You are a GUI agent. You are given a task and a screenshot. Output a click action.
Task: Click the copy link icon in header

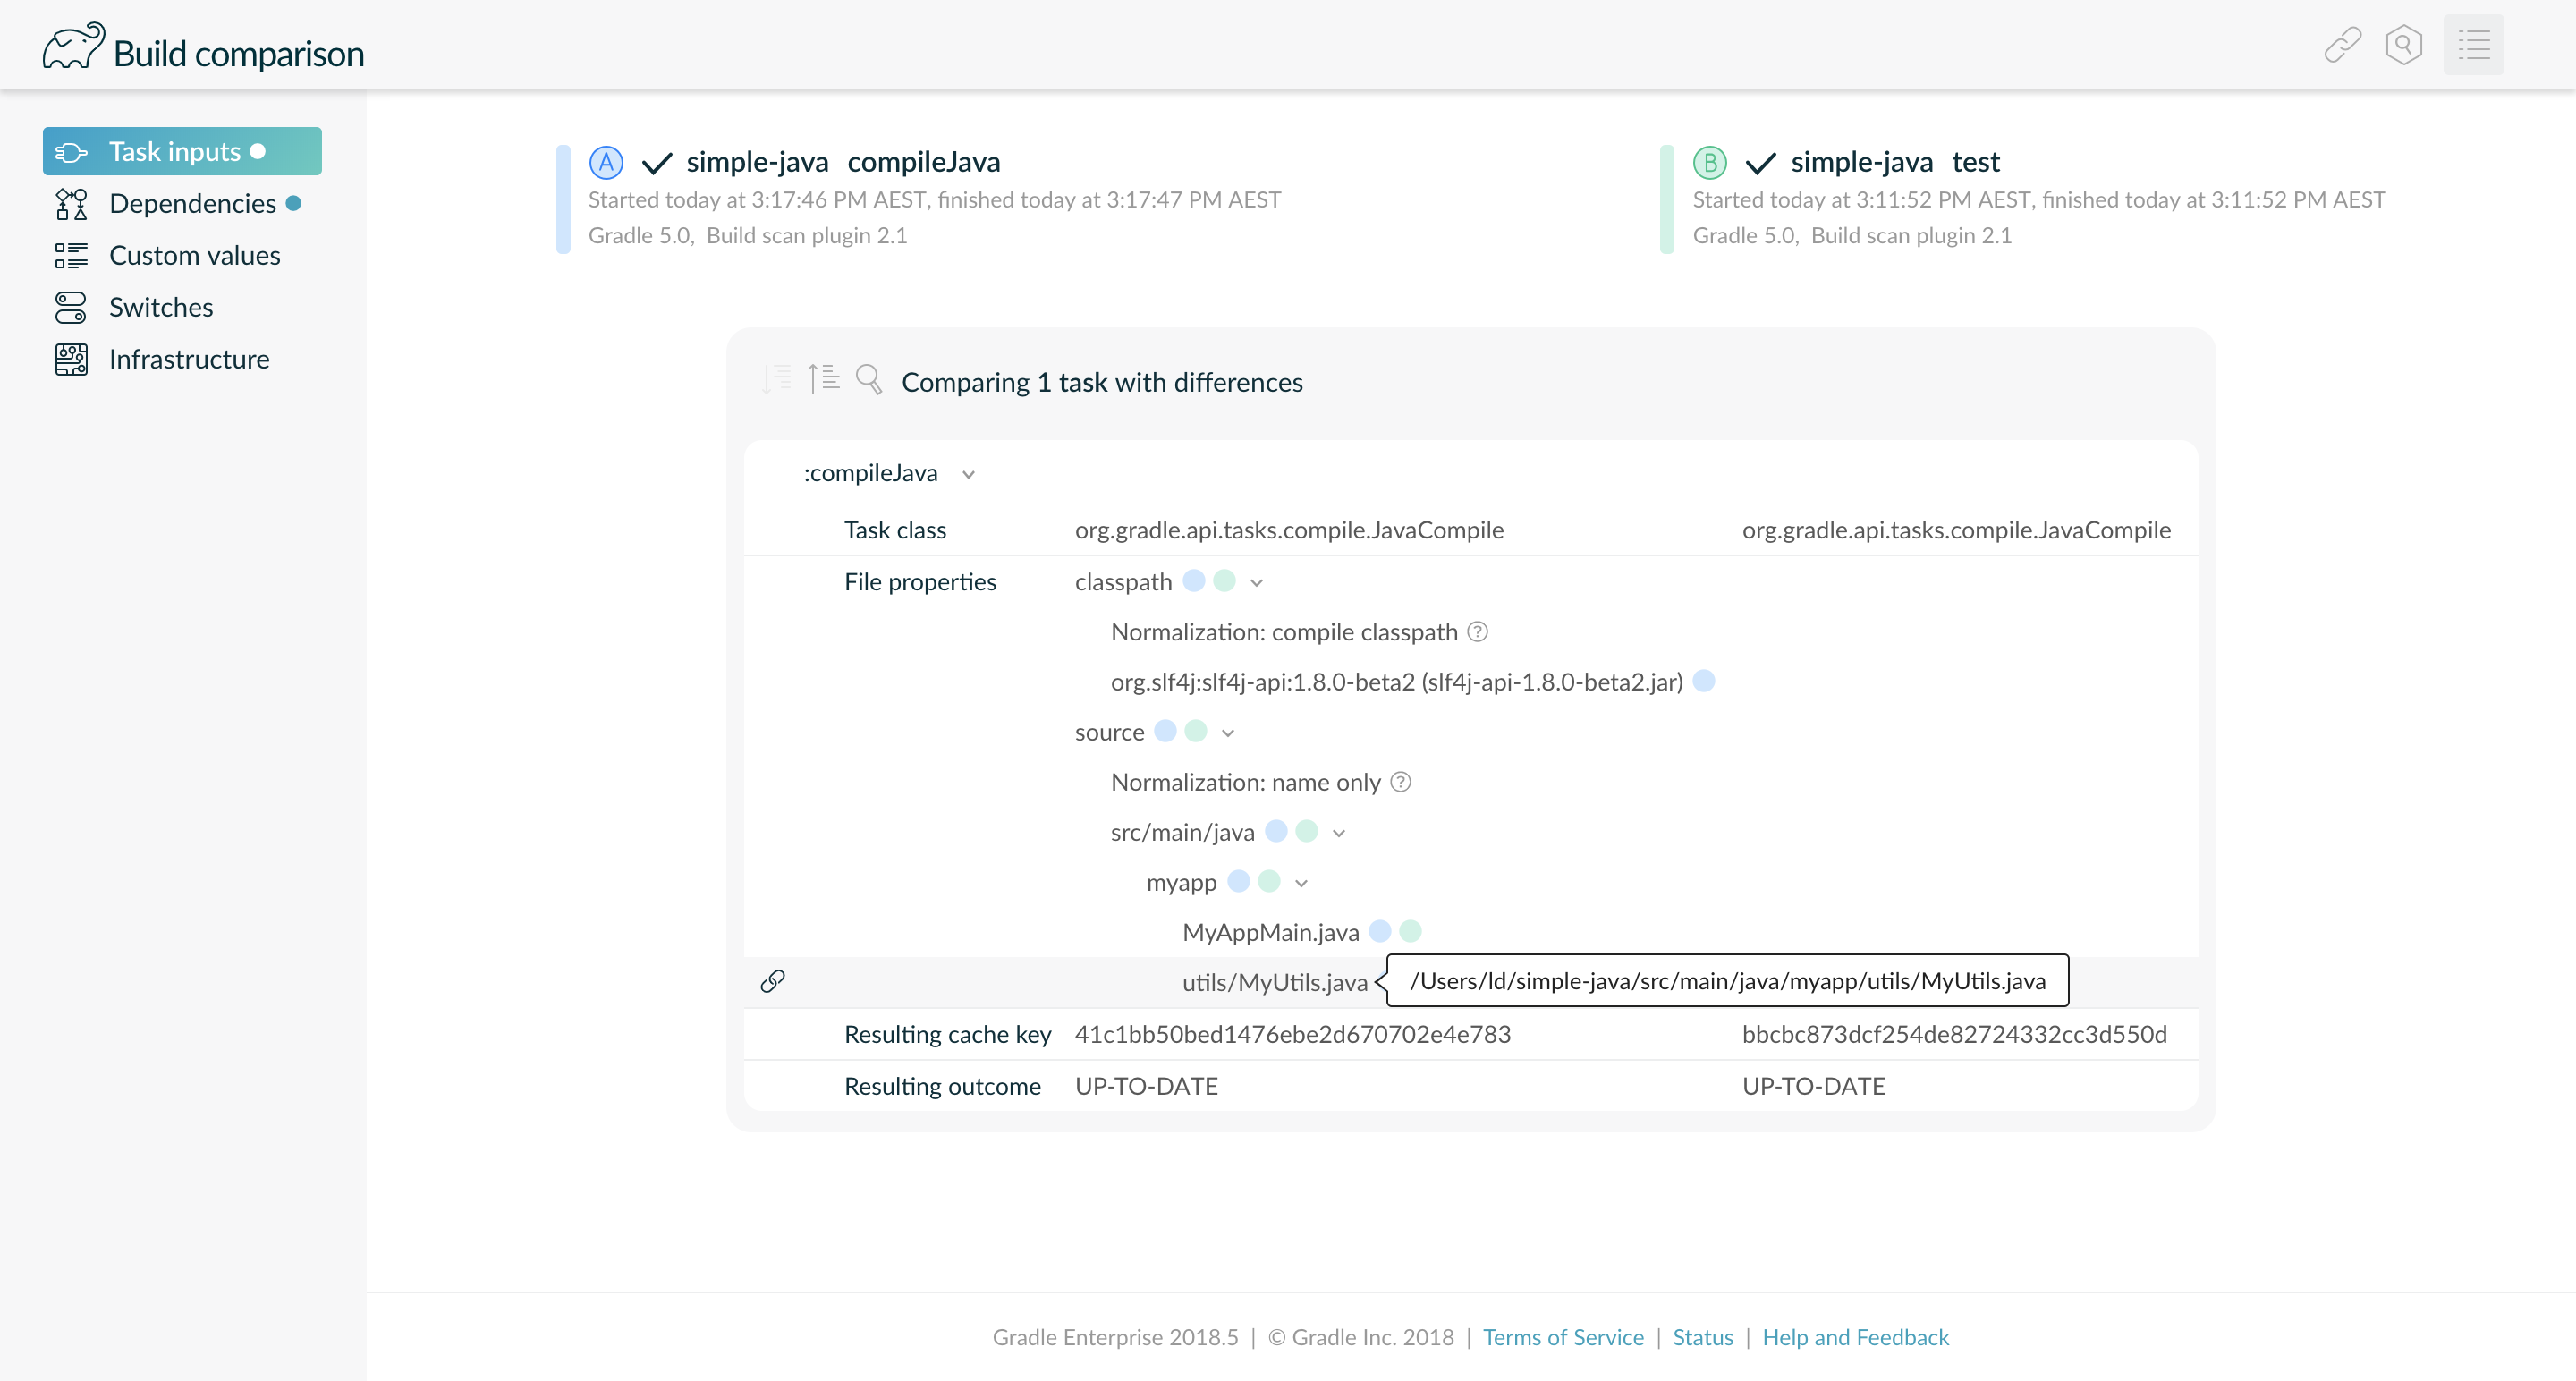tap(2342, 45)
